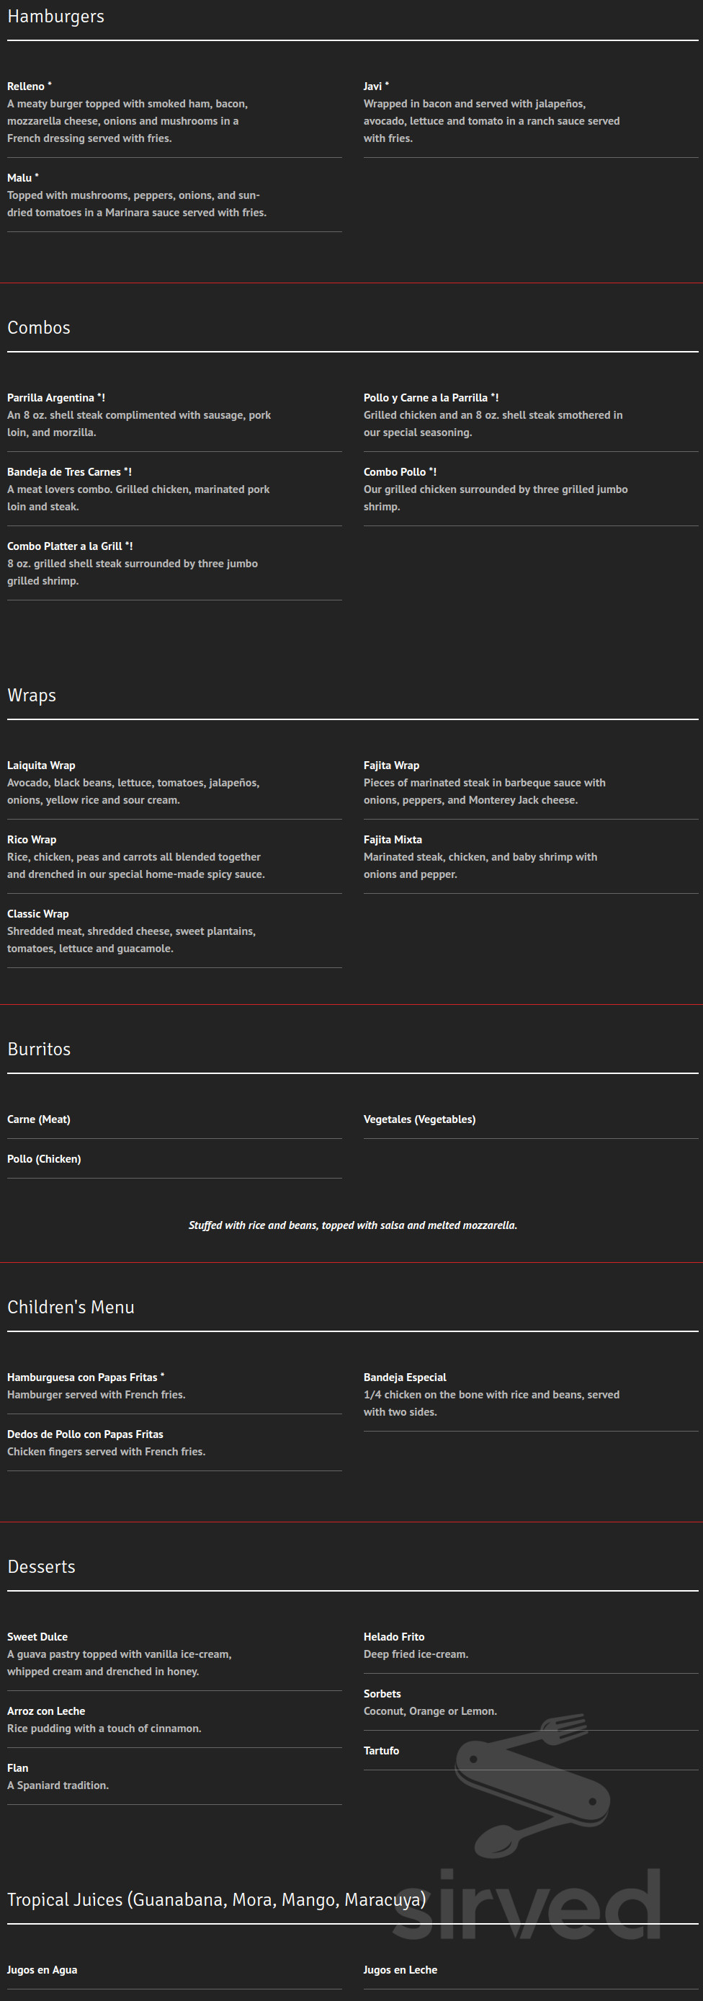Select the Jugos en Leche item
703x2001 pixels.
[400, 1970]
